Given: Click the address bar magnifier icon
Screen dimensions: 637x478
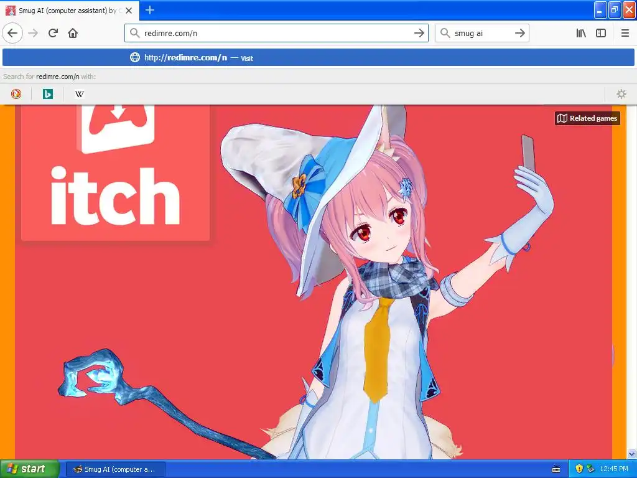Looking at the screenshot, I should pos(134,33).
